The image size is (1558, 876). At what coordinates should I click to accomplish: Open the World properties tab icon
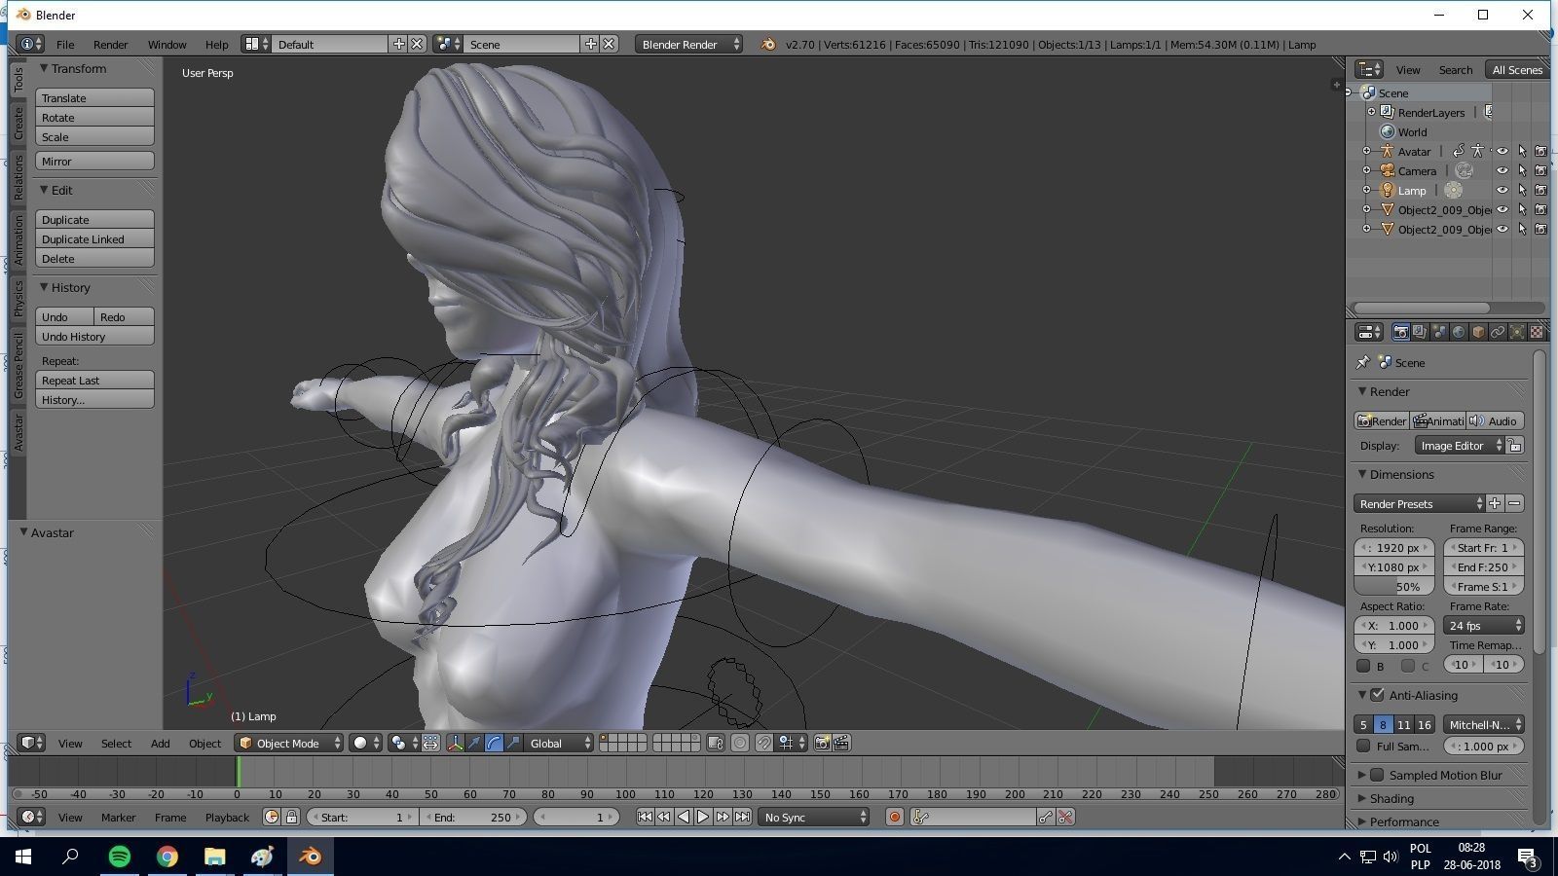pos(1459,332)
